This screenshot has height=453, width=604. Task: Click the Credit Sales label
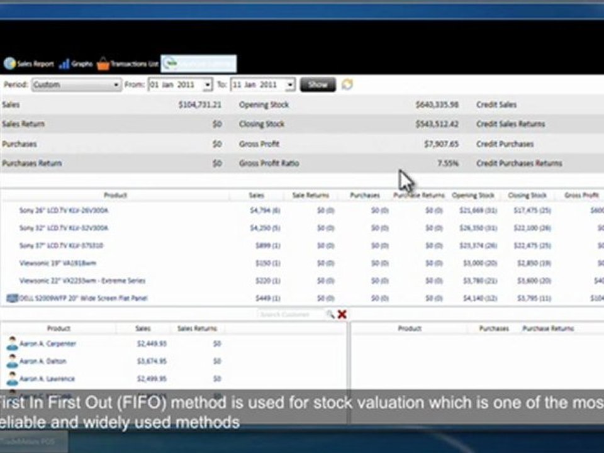(496, 104)
